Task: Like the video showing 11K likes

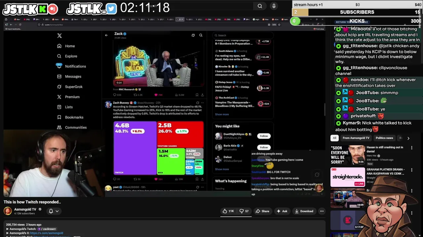Action: (x=229, y=211)
